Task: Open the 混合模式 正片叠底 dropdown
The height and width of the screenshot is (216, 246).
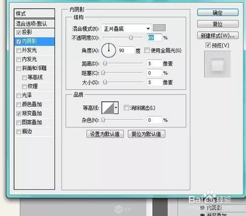Action: tap(126, 28)
